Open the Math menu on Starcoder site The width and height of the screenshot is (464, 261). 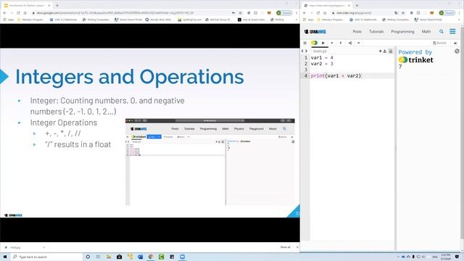point(426,31)
